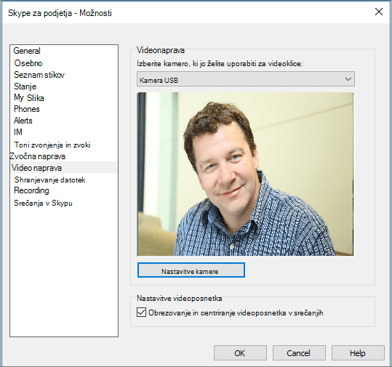Screen dimensions: 392x367
Task: Open Help for this dialog
Action: pyautogui.click(x=358, y=353)
